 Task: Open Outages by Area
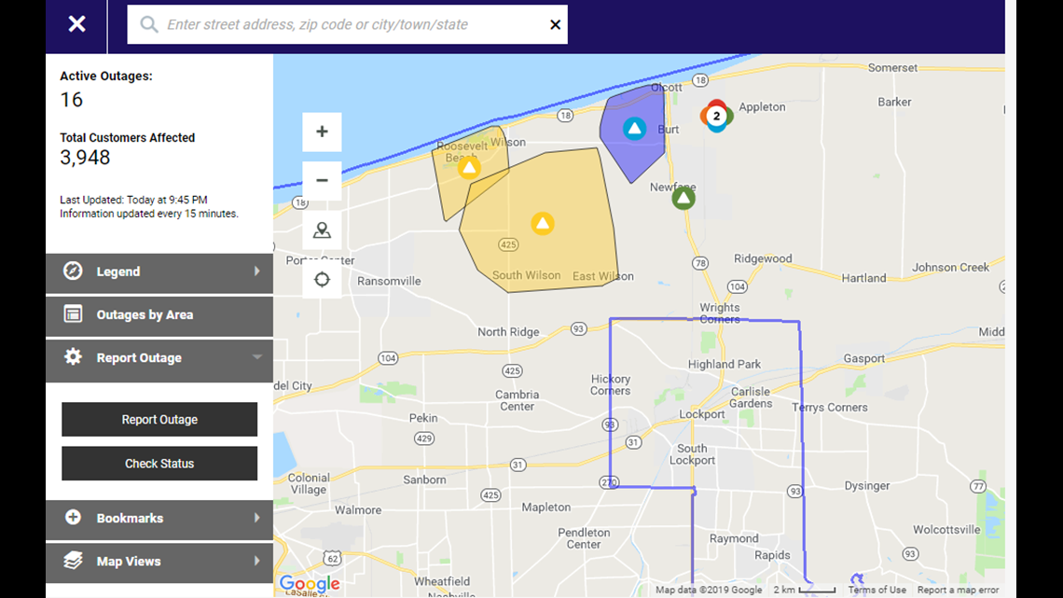coord(159,316)
